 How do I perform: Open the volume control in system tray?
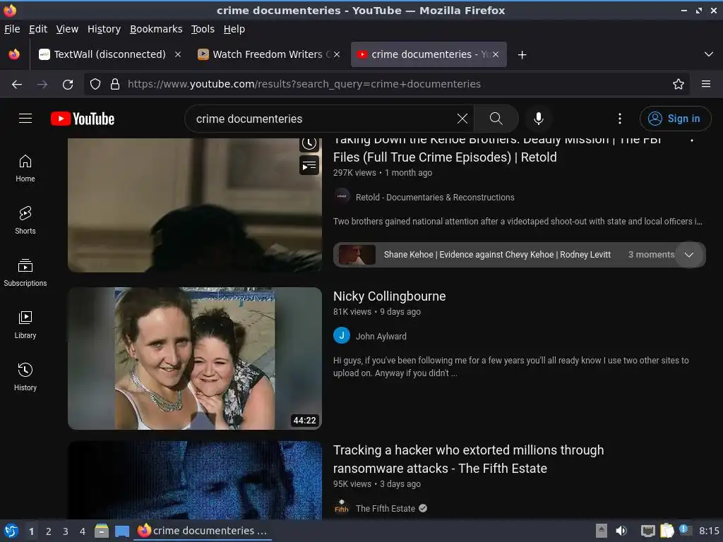(621, 531)
